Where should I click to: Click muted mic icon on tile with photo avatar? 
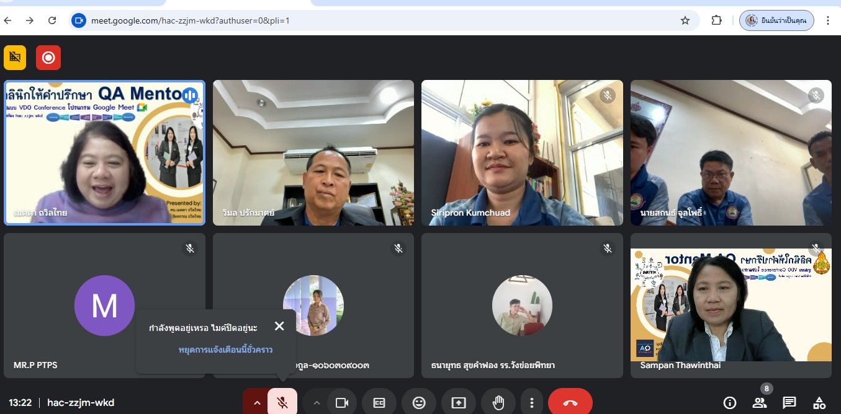[398, 249]
